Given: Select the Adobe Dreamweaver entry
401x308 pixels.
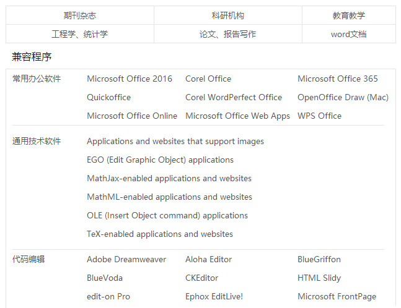Looking at the screenshot, I should pyautogui.click(x=126, y=259).
